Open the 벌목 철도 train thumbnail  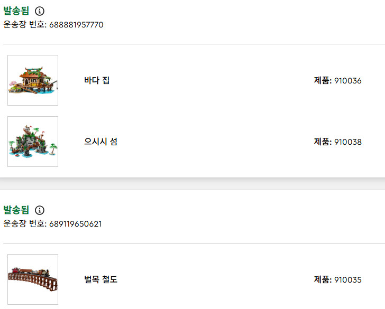pyautogui.click(x=33, y=279)
